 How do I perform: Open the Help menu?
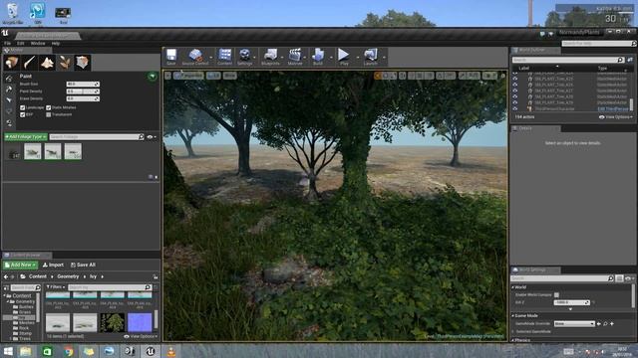(x=56, y=43)
